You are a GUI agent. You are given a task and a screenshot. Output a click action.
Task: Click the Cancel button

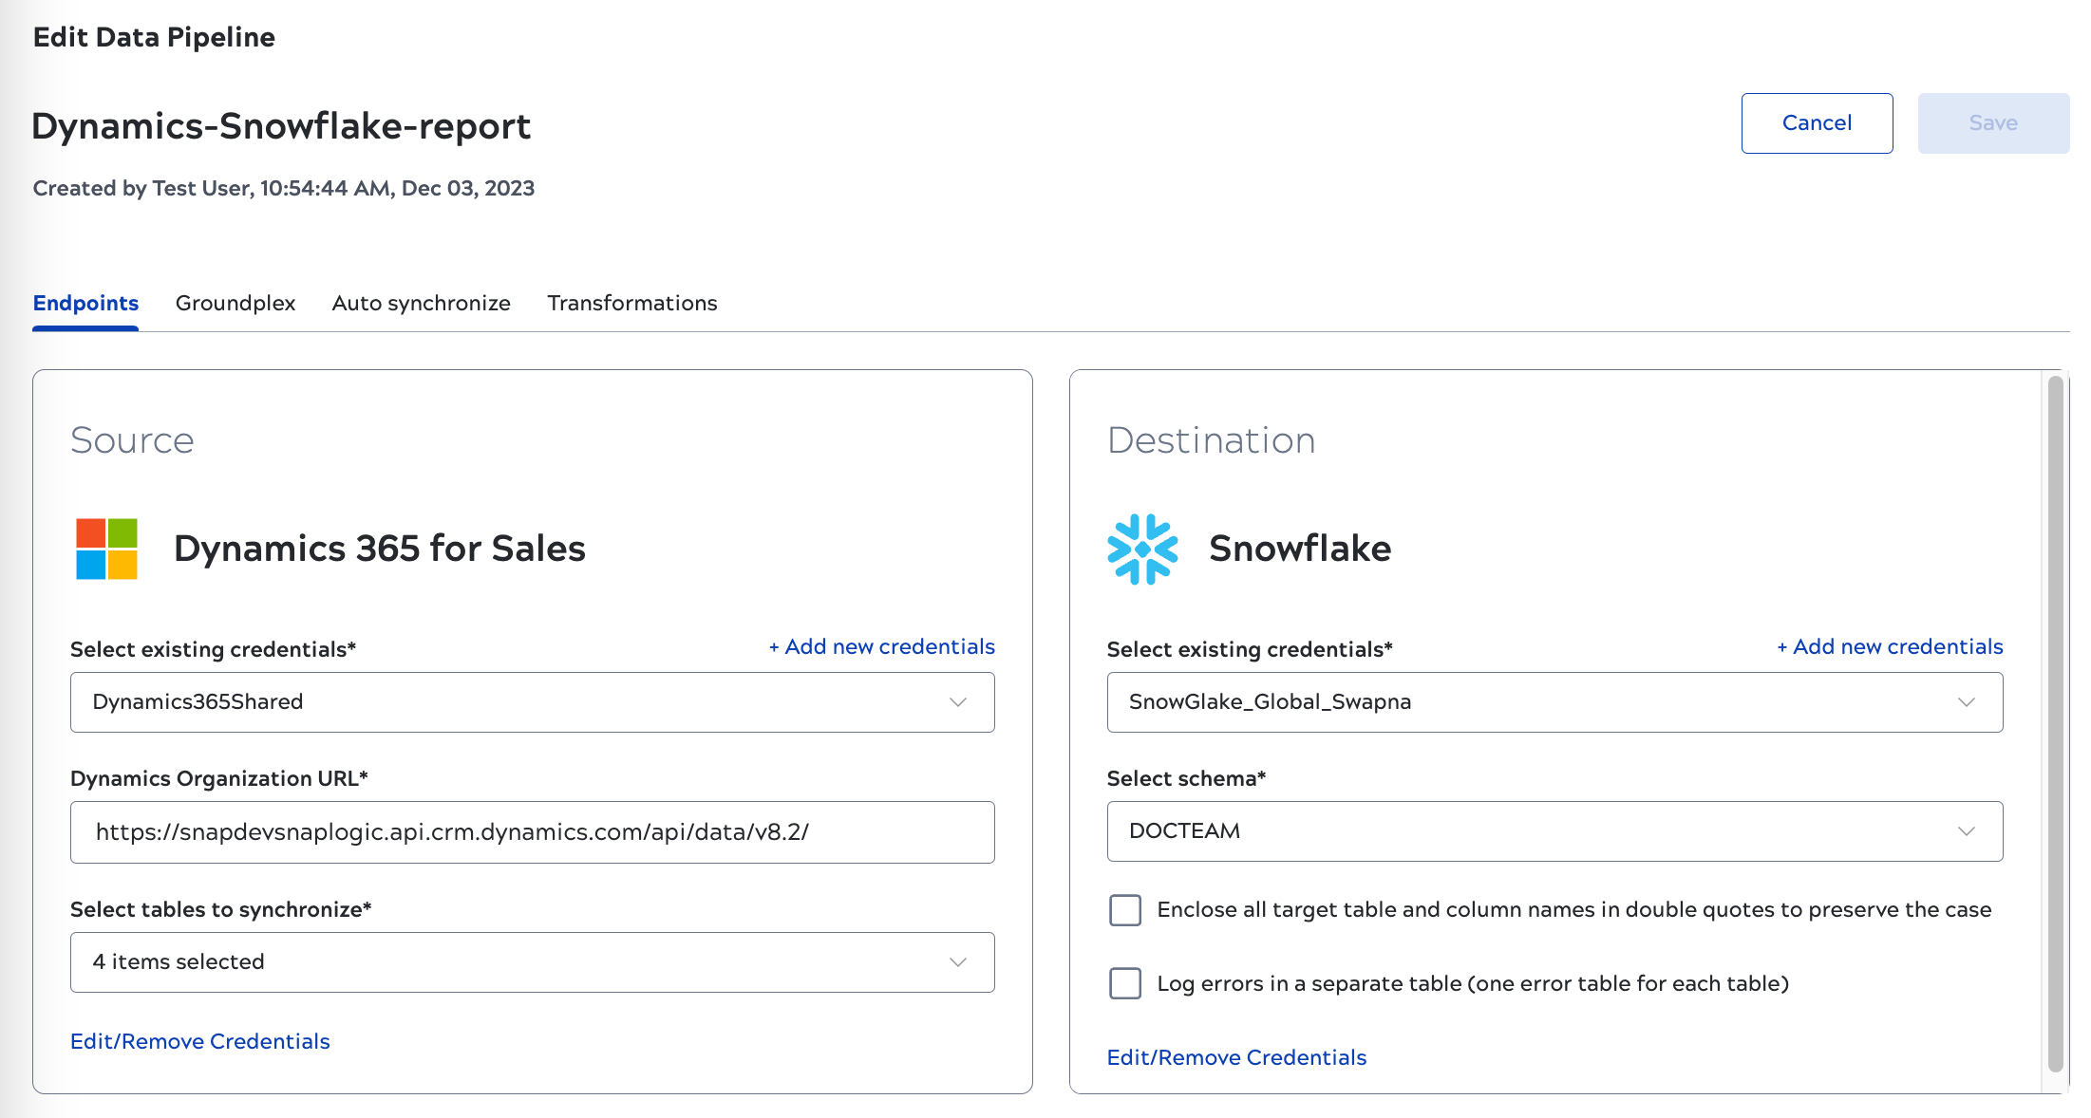(x=1817, y=122)
